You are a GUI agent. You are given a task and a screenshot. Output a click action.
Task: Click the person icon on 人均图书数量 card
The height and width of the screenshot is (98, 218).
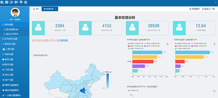coord(179,27)
